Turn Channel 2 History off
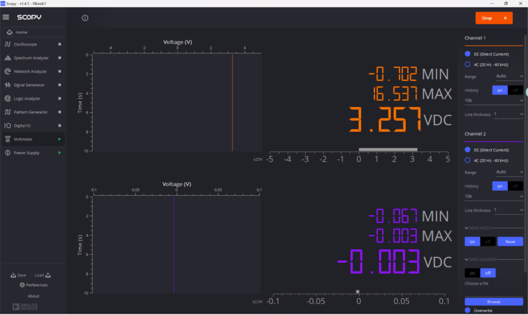The height and width of the screenshot is (315, 528). (515, 186)
